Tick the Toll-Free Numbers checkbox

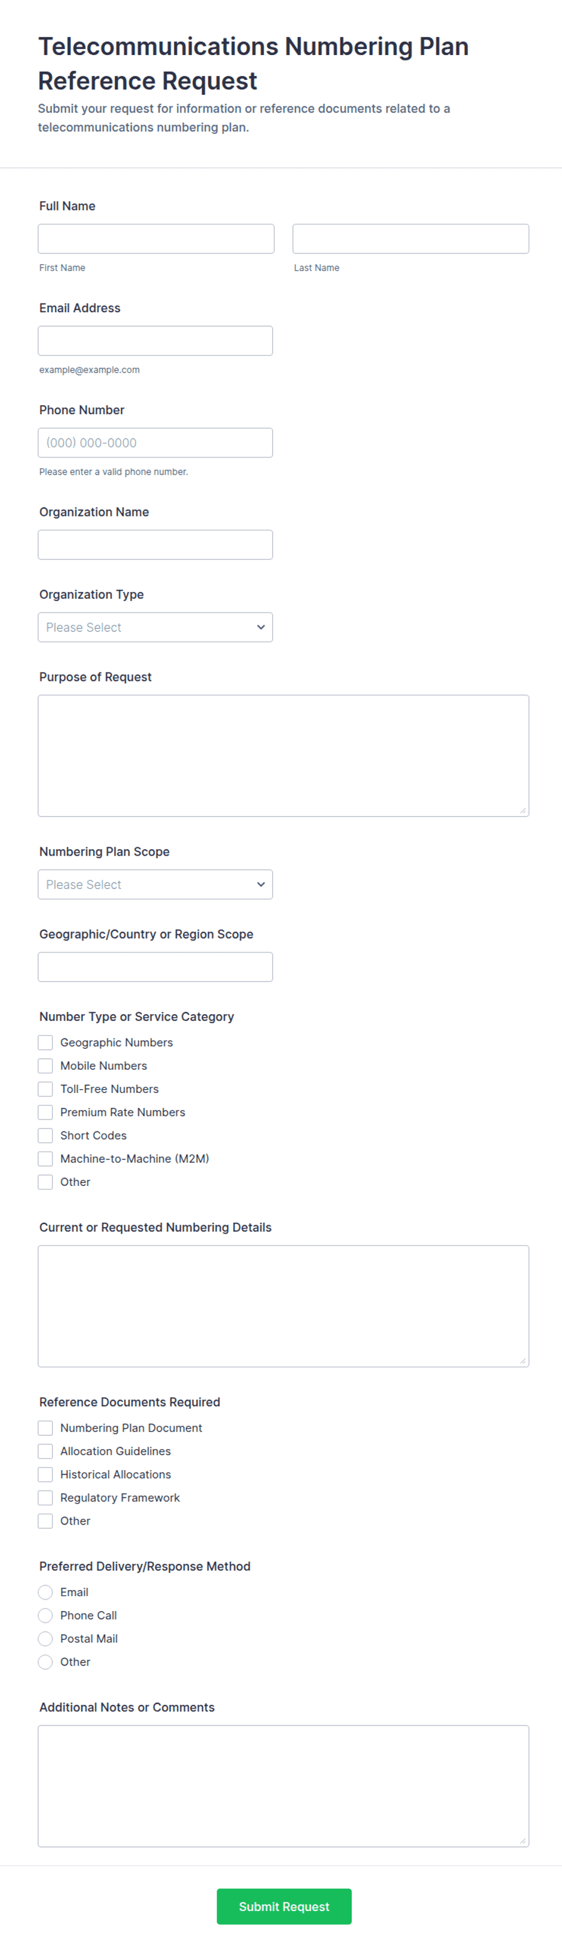(x=45, y=1089)
